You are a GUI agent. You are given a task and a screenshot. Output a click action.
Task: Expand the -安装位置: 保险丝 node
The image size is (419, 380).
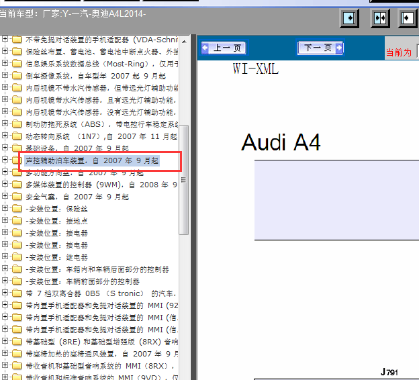click(5, 208)
